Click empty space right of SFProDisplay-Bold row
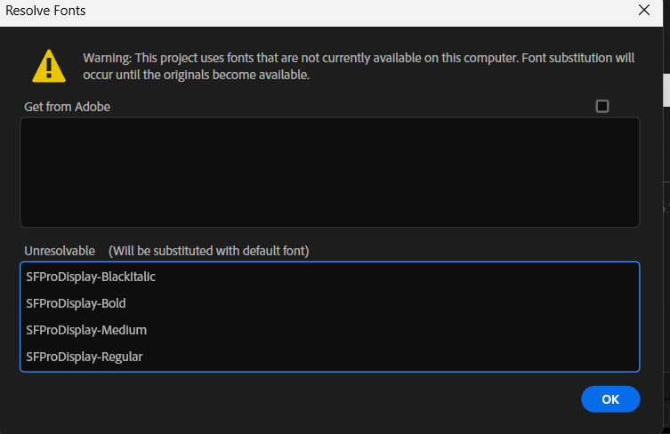Viewport: 670px width, 434px height. coord(400,303)
